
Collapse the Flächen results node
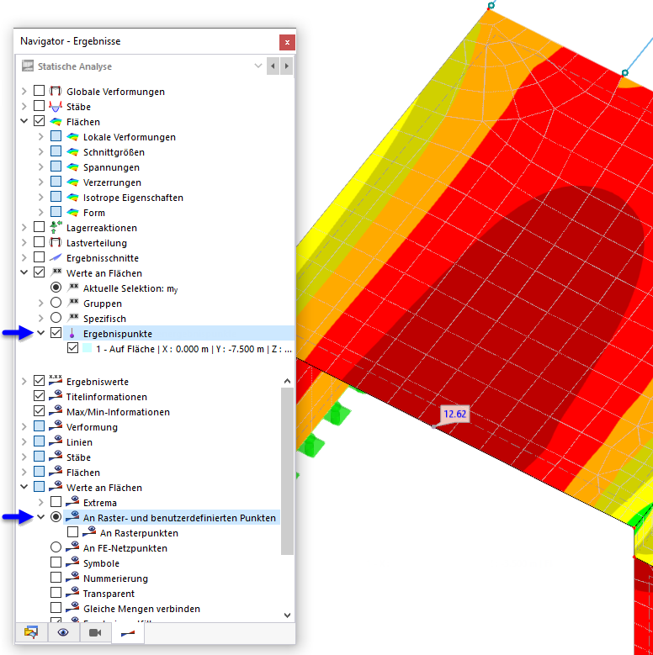coord(24,121)
